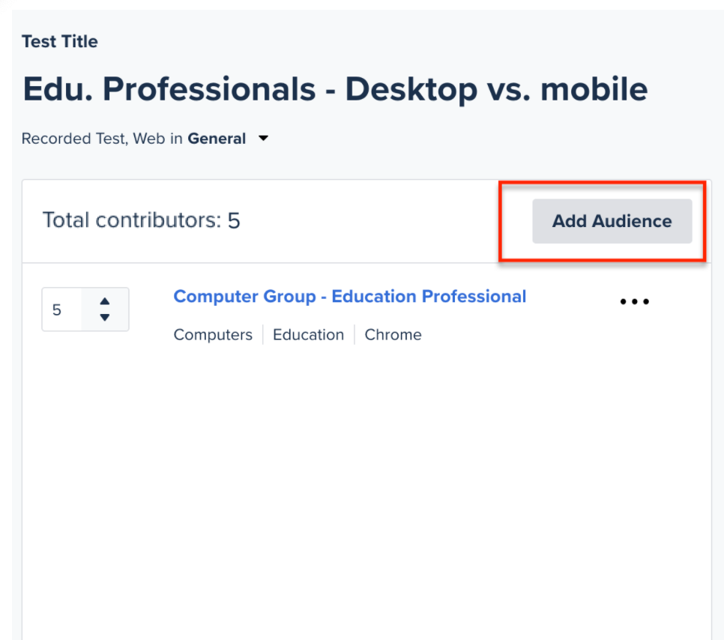This screenshot has width=727, height=640.
Task: Open the Computer Group - Education Professional audience
Action: 349,296
